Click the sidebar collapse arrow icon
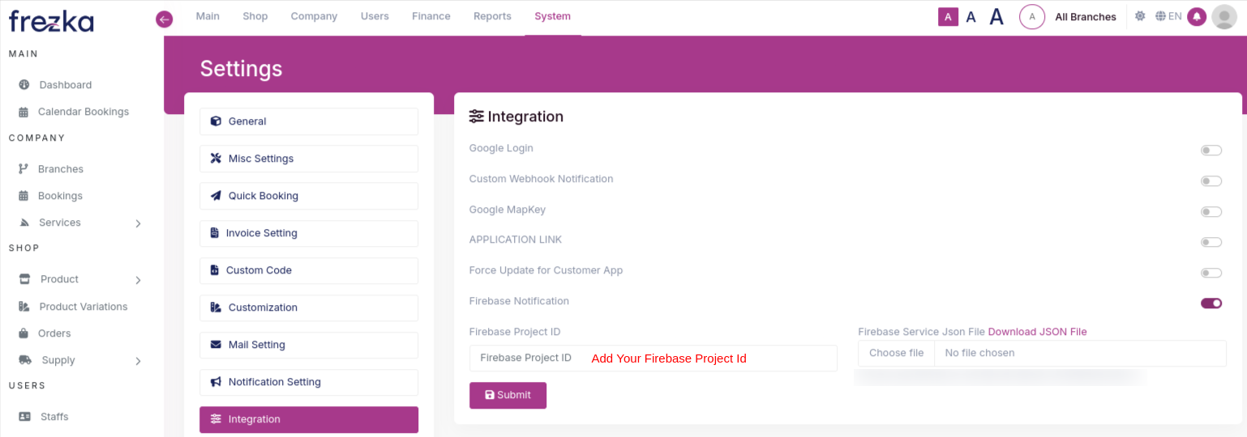Screen dimensions: 1247x437 [x=165, y=19]
